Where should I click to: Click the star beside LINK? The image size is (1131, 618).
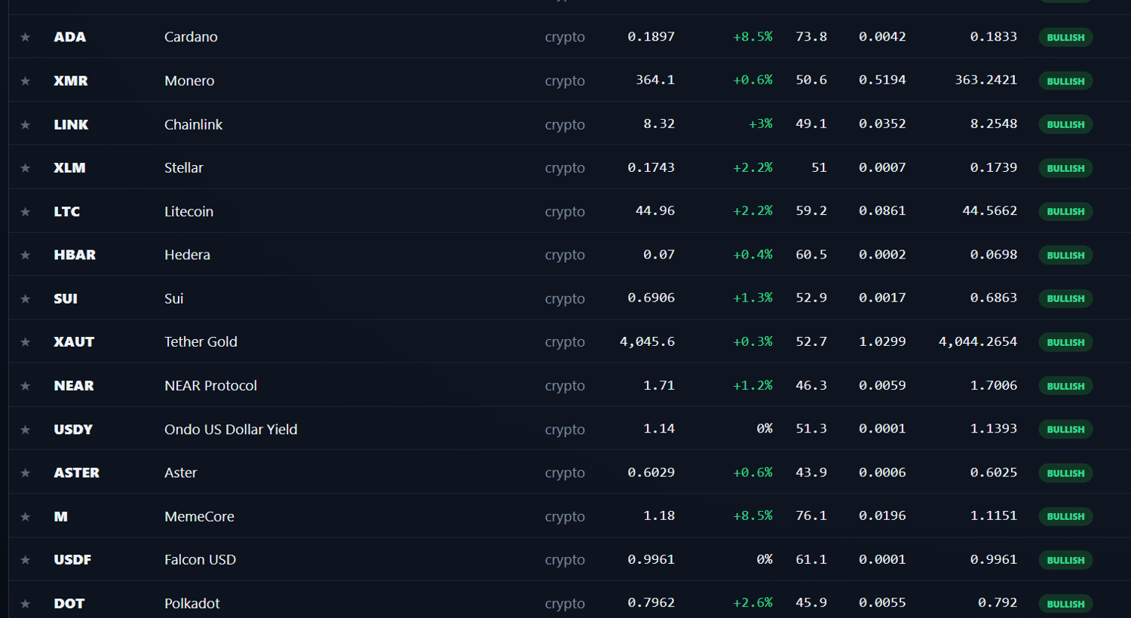coord(25,124)
